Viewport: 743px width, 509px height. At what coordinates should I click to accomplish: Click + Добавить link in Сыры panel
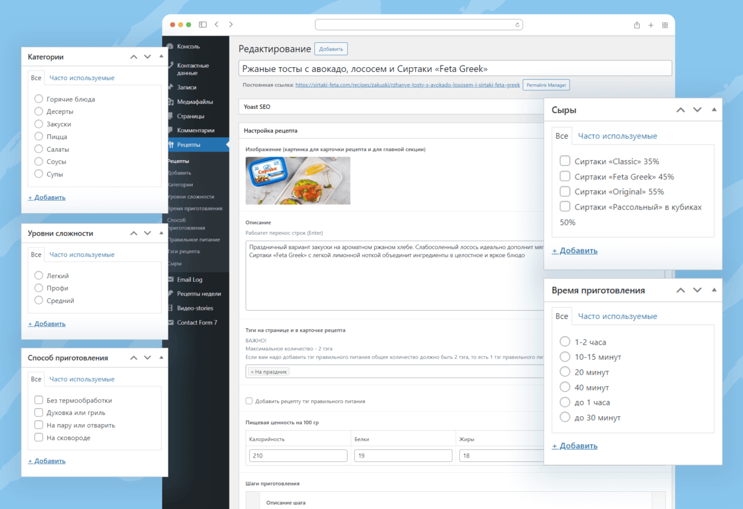(x=574, y=251)
